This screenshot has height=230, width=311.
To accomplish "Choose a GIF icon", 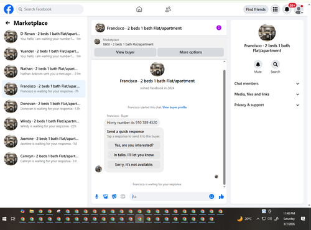I will (123, 196).
